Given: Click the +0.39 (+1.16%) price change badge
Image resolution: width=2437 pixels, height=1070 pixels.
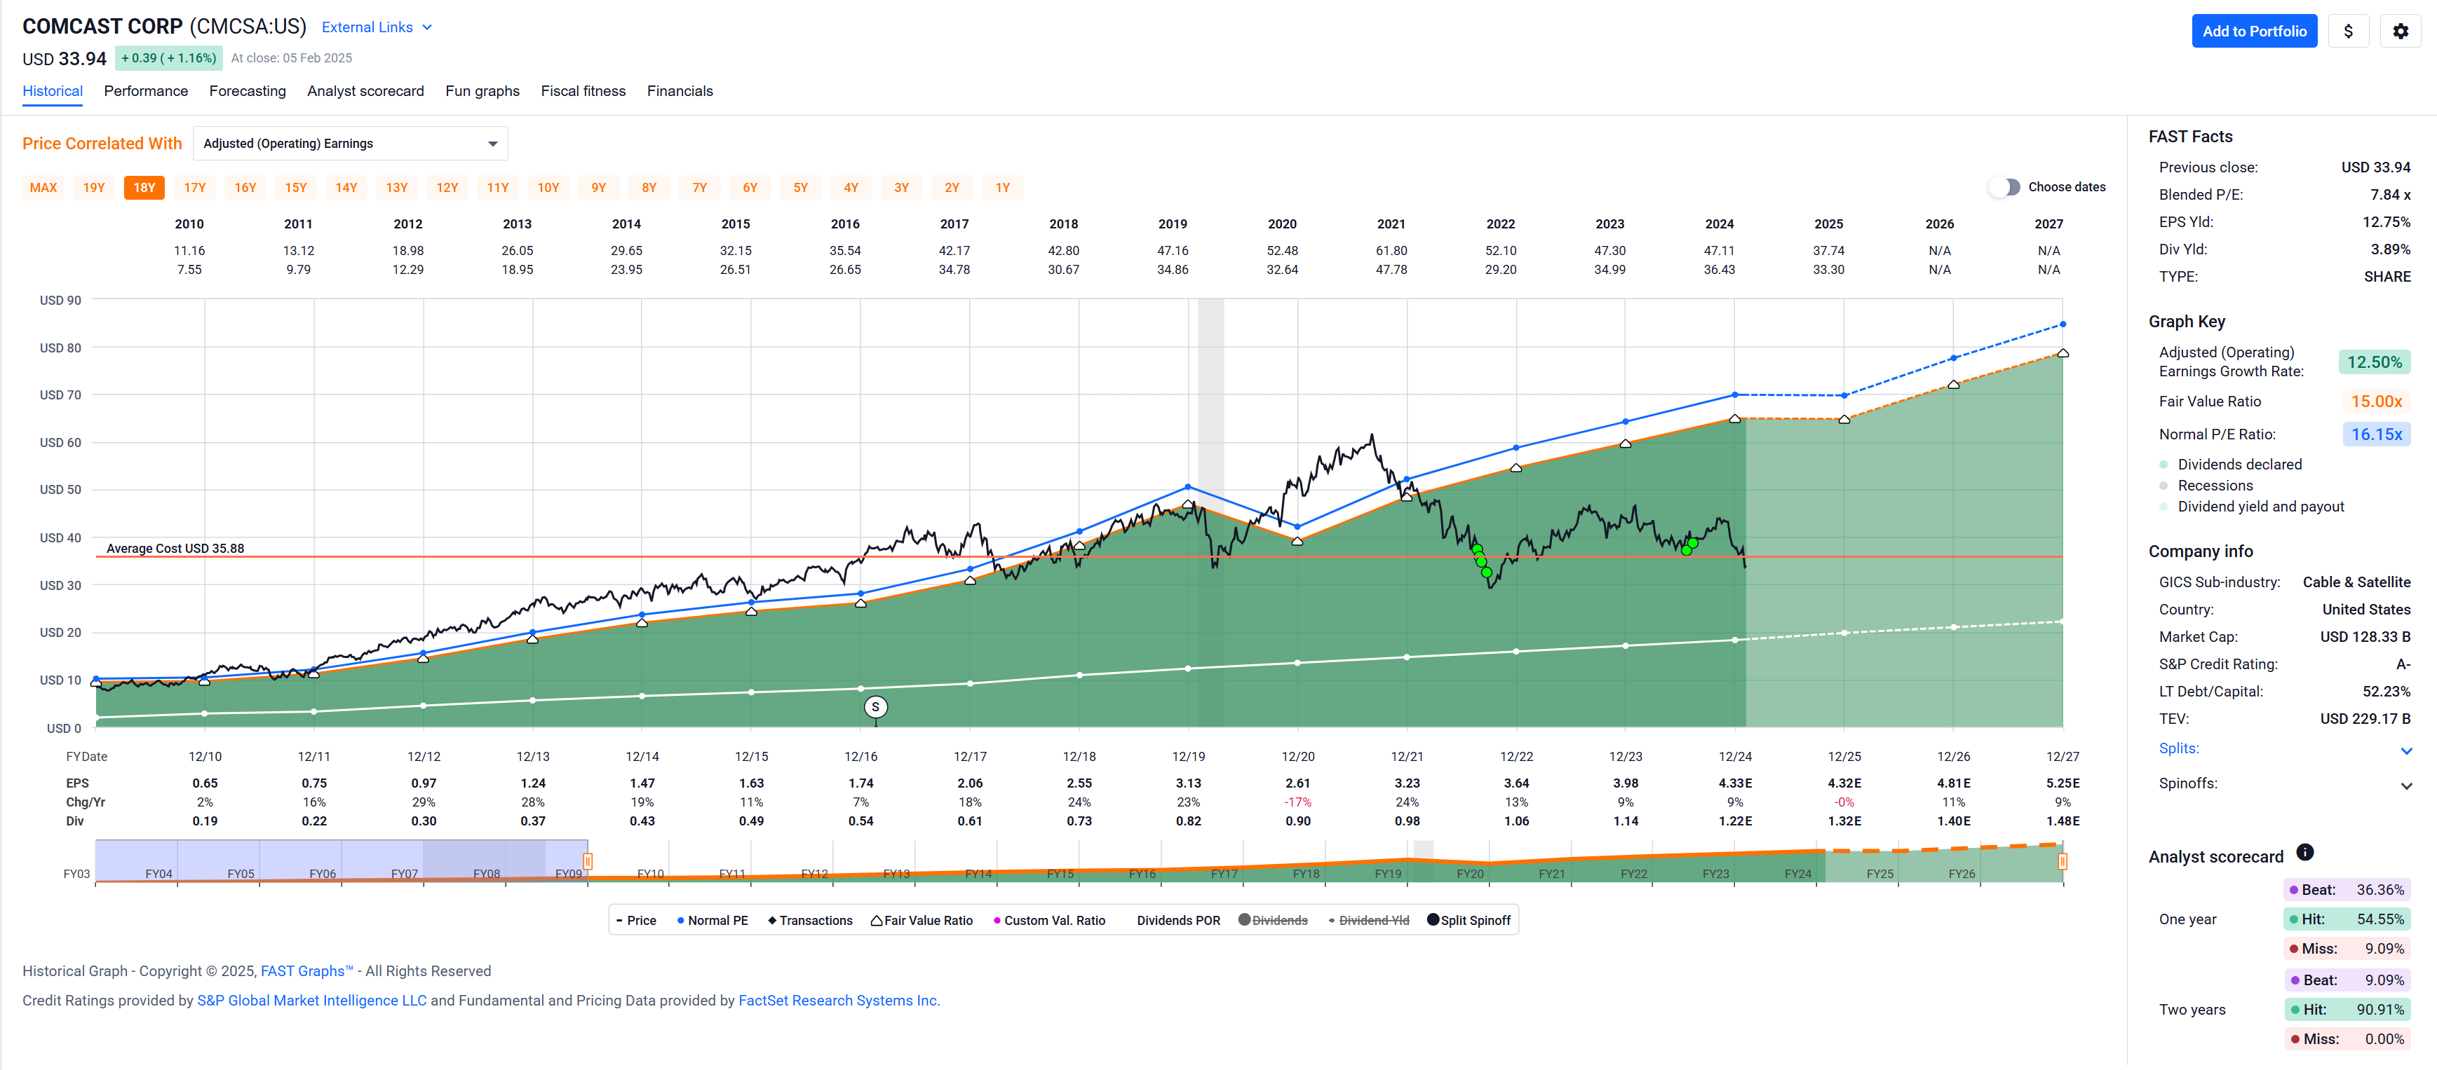Looking at the screenshot, I should click(x=168, y=57).
